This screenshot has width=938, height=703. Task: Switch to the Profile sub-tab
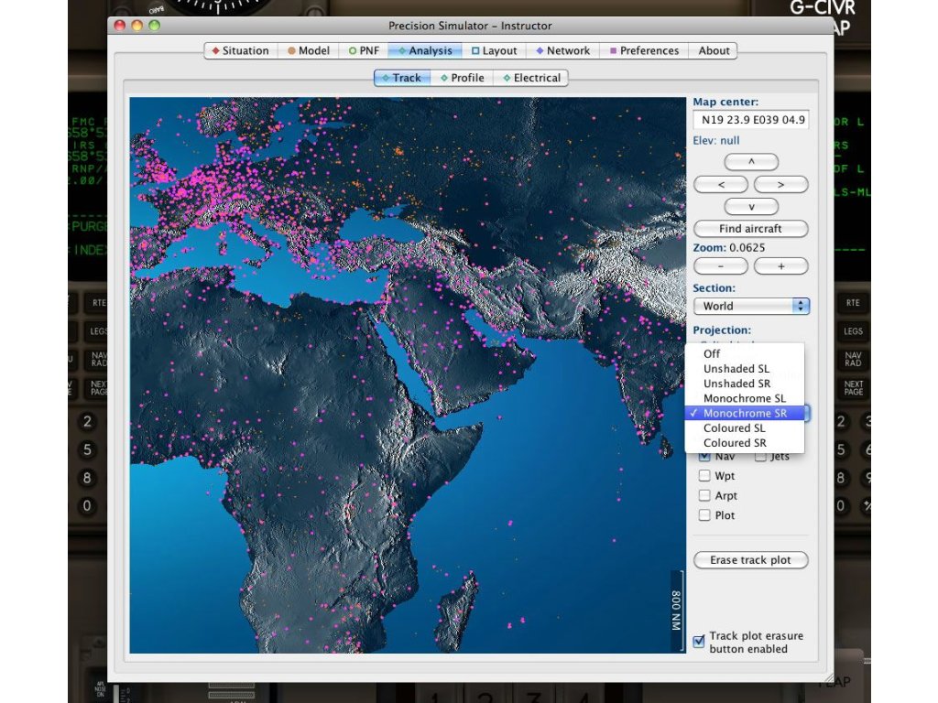462,78
